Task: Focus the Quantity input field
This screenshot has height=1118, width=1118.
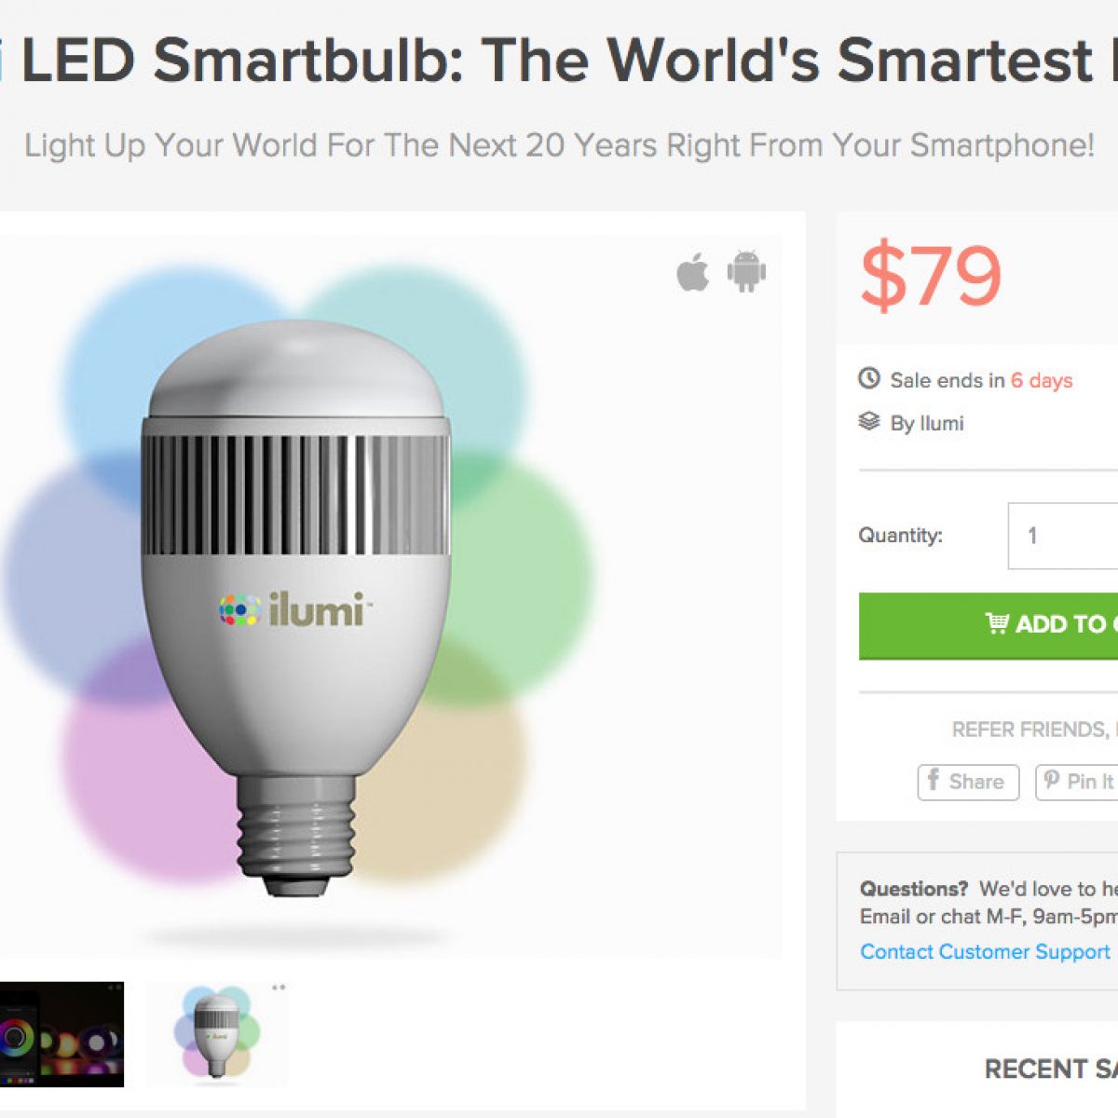Action: (x=1063, y=536)
